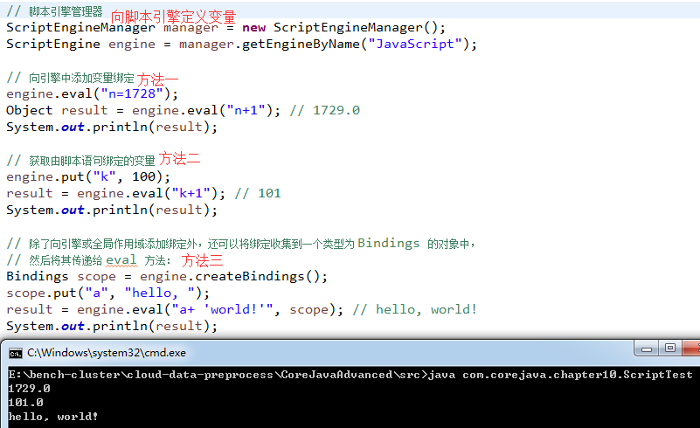Viewport: 700px width, 428px height.
Task: Click the engine.eval("a+ 'world!'", scope) line
Action: (241, 310)
